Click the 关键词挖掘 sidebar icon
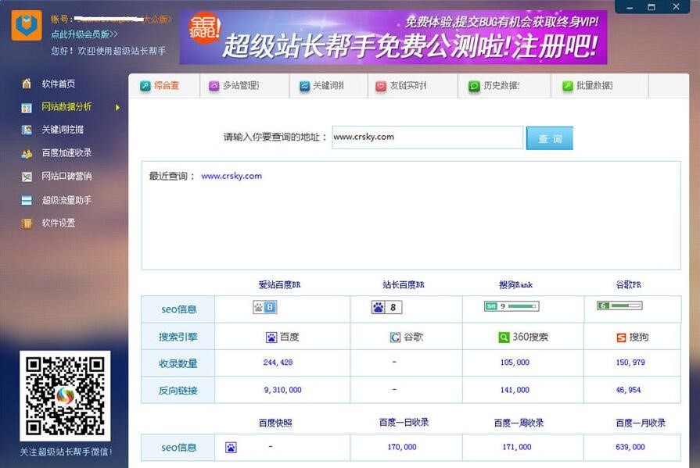The image size is (700, 468). (27, 130)
